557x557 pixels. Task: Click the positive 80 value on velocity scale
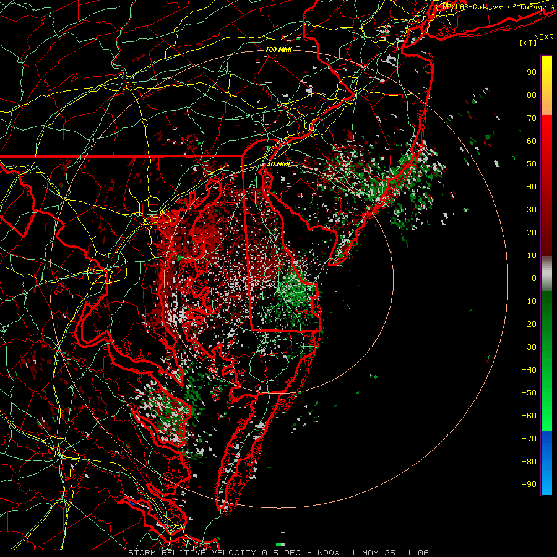(x=532, y=95)
